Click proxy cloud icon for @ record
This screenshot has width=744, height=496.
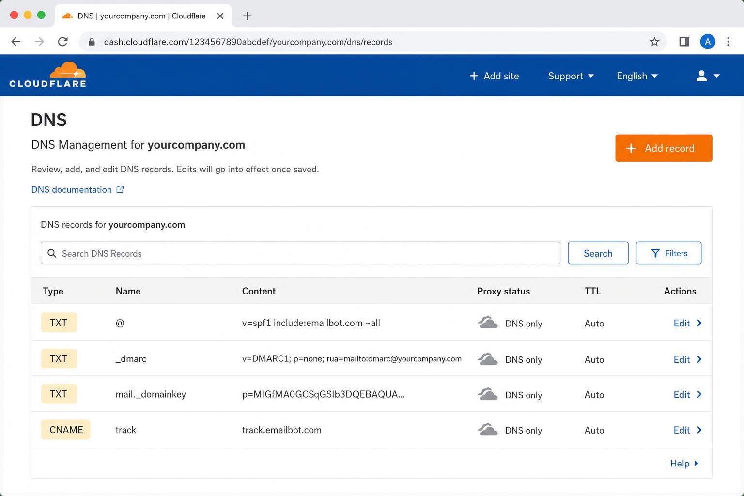(488, 323)
